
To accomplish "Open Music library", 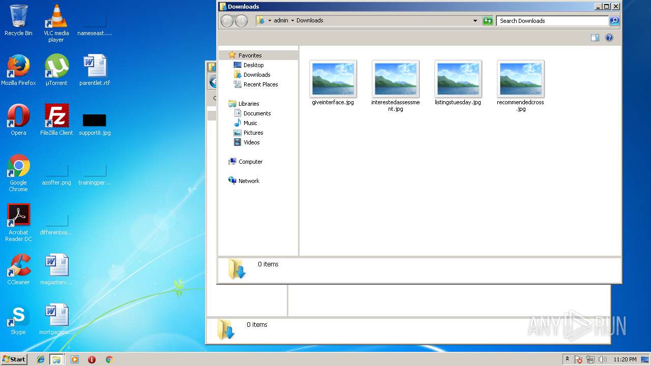I will point(250,123).
